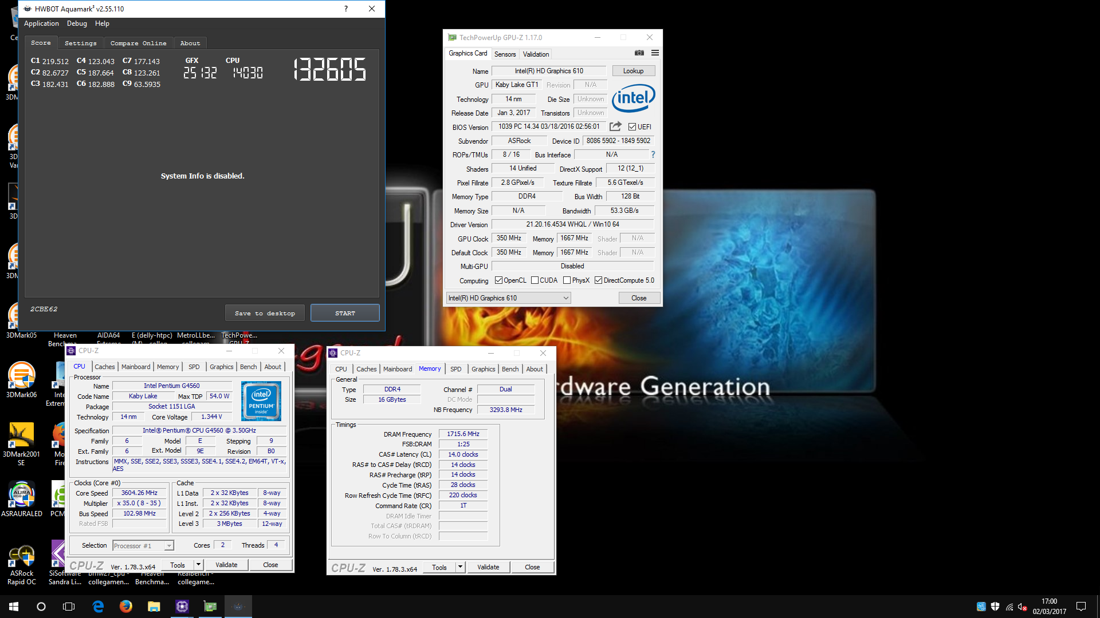Click Validate in Memory CPU-Z window
Screen dimensions: 1100x618
[x=488, y=567]
